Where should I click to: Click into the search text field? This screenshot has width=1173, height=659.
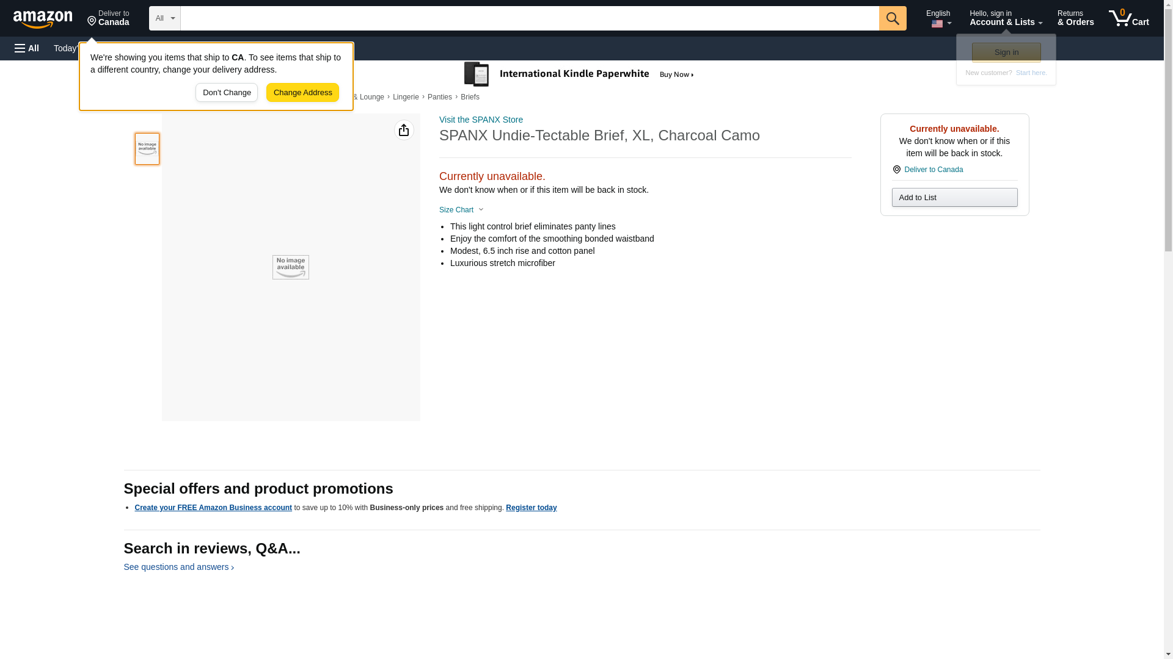pos(529,18)
